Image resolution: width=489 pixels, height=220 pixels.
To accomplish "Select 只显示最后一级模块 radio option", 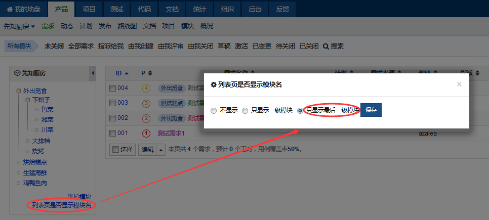I will pos(300,111).
